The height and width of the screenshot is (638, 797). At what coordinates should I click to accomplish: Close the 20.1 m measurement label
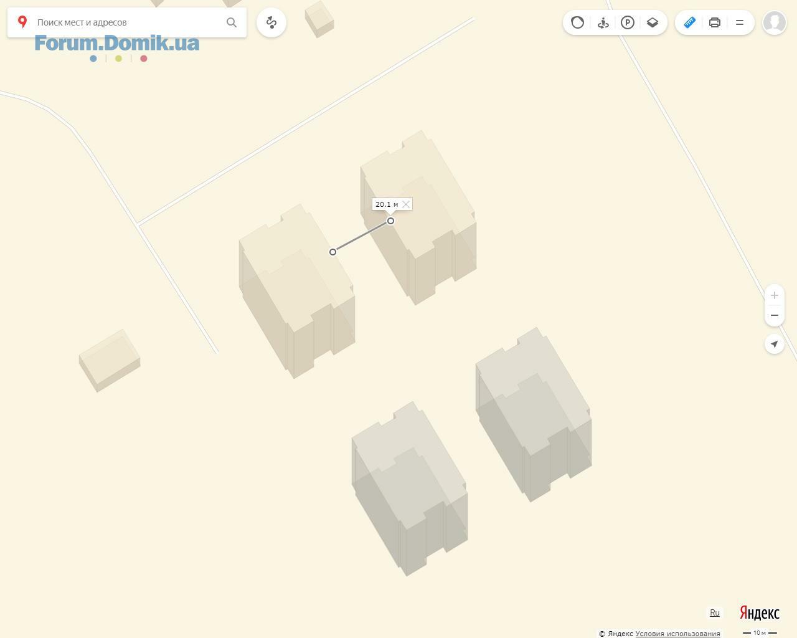click(x=406, y=204)
